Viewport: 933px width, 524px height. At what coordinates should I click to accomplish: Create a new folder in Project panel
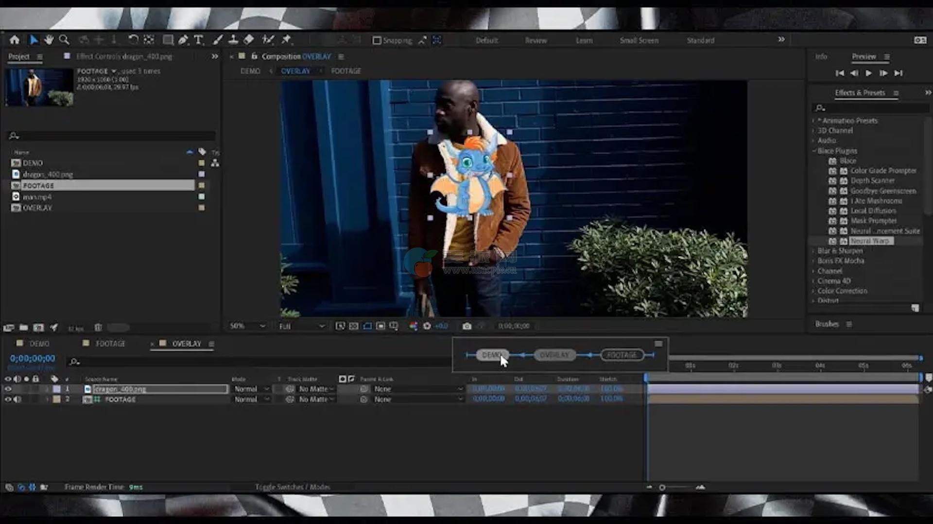(x=23, y=328)
